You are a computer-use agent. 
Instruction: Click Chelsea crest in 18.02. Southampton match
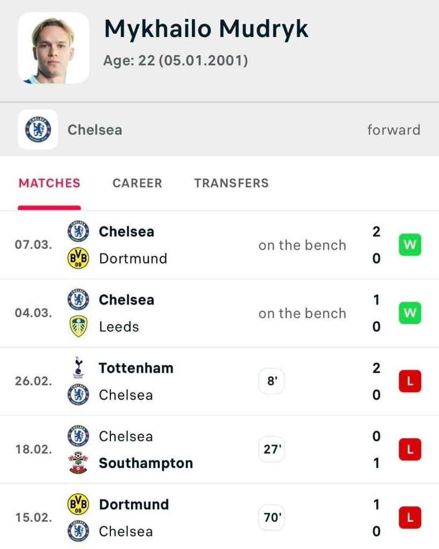pyautogui.click(x=78, y=436)
